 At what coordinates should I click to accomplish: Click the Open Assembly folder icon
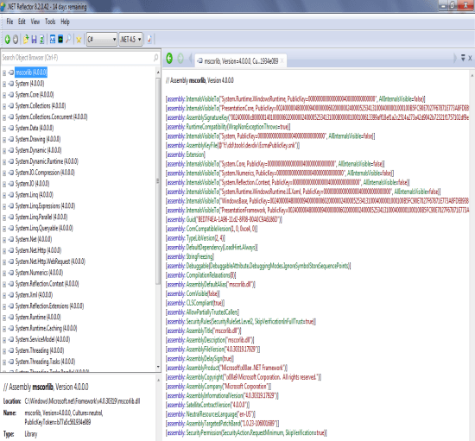26,40
